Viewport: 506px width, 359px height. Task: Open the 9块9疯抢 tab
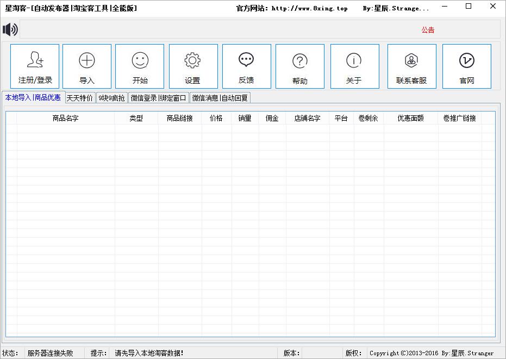point(111,98)
